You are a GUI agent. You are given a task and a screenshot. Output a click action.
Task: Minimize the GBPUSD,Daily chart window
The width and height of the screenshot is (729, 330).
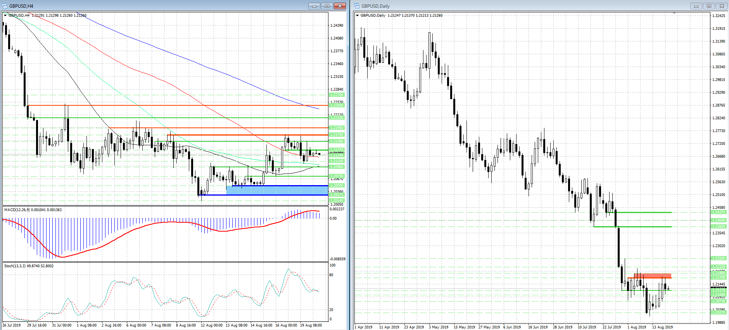pyautogui.click(x=696, y=6)
